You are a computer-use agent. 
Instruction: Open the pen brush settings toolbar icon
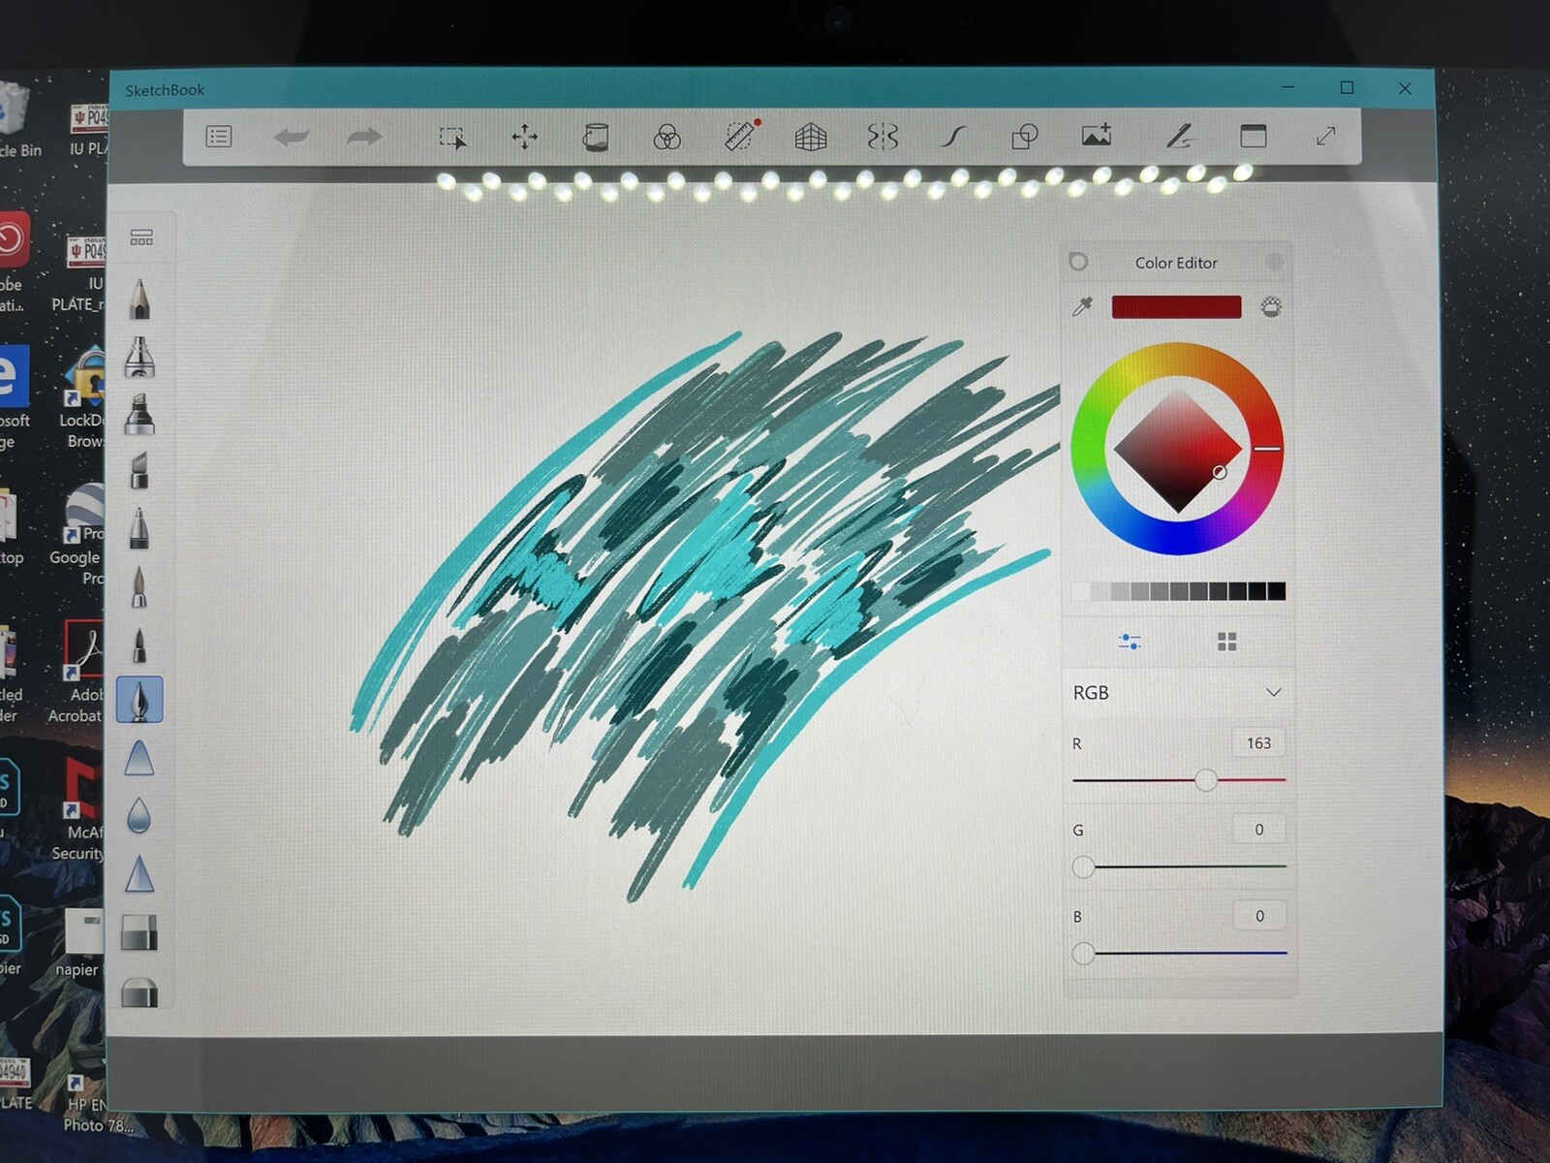coord(1179,136)
